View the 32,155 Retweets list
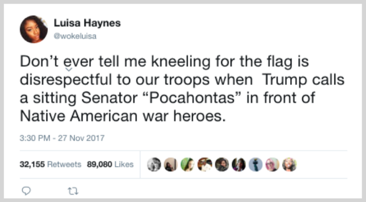 (50, 164)
